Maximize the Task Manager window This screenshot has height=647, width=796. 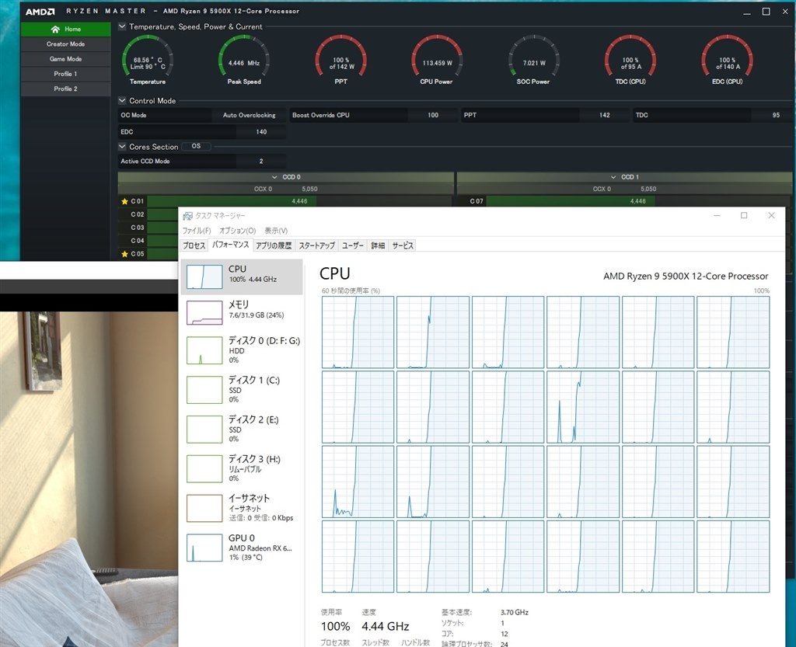[744, 215]
